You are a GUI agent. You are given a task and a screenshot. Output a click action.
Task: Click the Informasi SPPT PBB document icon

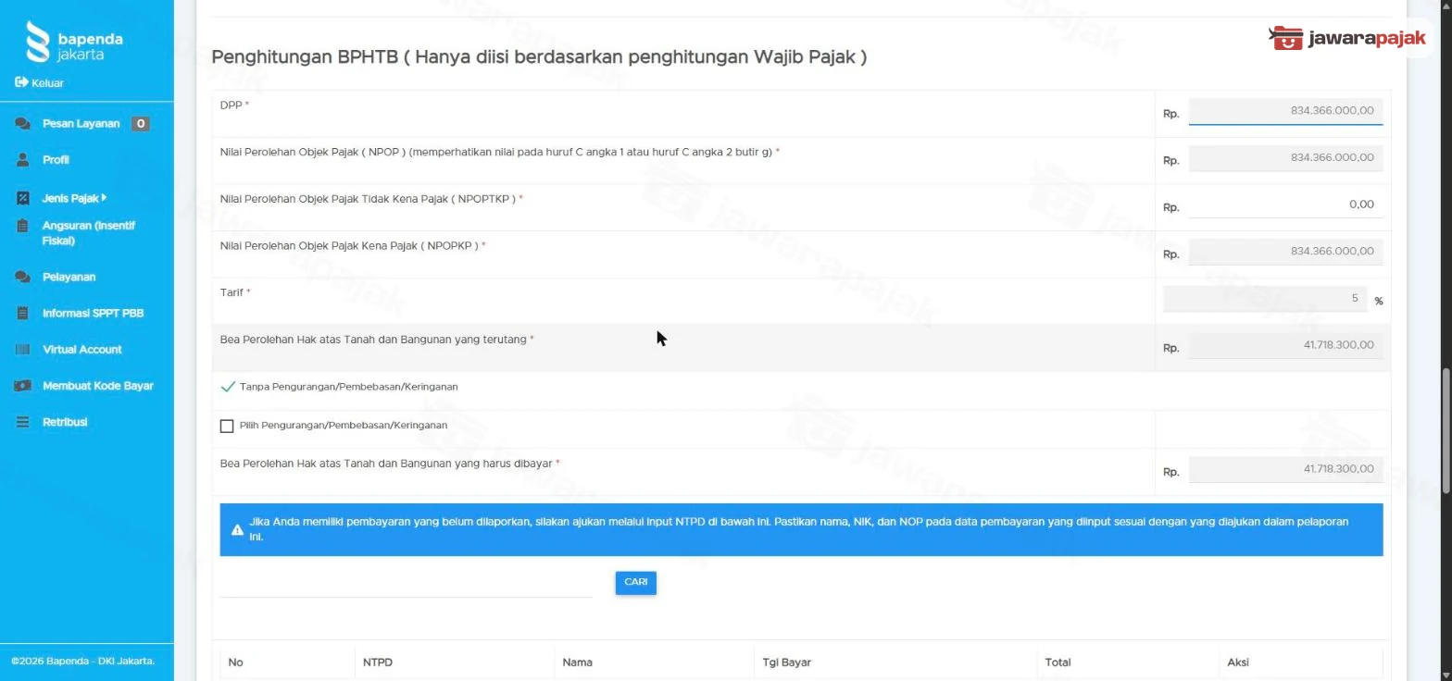point(22,313)
